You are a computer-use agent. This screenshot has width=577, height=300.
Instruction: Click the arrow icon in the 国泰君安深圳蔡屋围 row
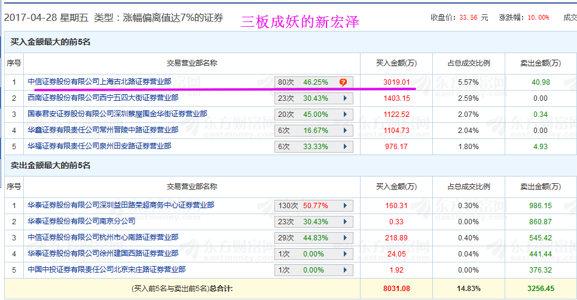(345, 115)
